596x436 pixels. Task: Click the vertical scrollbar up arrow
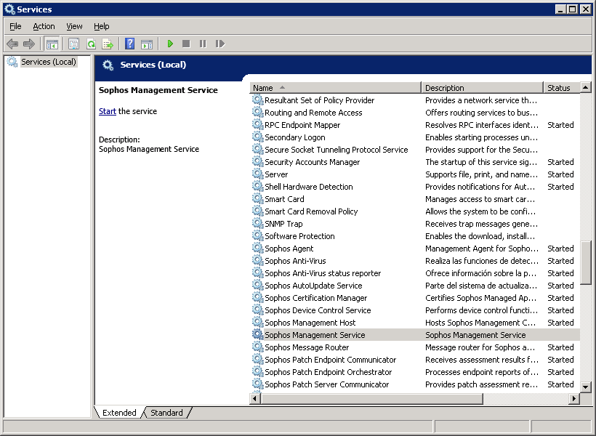click(585, 87)
